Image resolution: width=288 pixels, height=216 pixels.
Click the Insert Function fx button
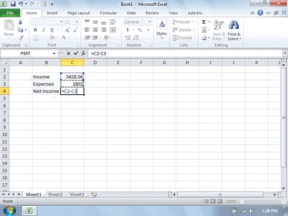(x=84, y=54)
